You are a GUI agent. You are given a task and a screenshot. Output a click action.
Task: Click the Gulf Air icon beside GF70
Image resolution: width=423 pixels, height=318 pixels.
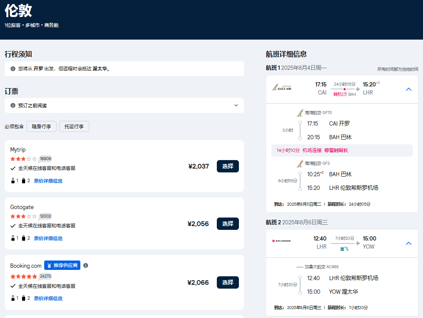300,113
